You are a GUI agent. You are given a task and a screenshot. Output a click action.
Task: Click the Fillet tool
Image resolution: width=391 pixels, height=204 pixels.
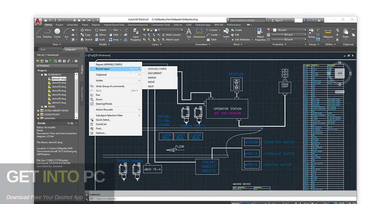(114, 35)
